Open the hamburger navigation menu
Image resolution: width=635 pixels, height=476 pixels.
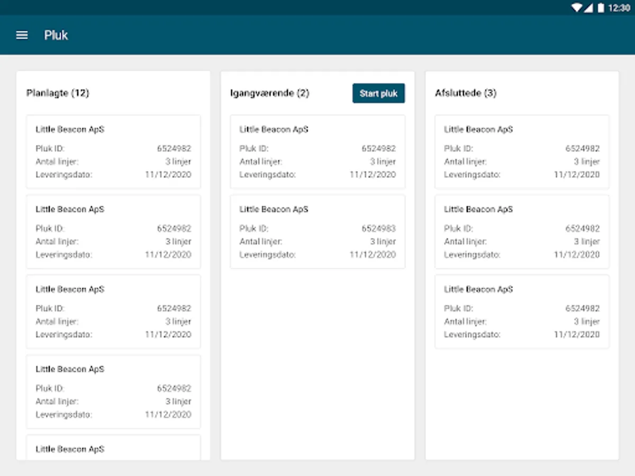coord(22,35)
